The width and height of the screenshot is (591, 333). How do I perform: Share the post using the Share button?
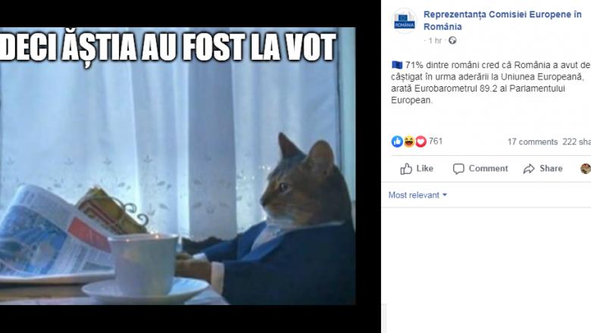[543, 169]
